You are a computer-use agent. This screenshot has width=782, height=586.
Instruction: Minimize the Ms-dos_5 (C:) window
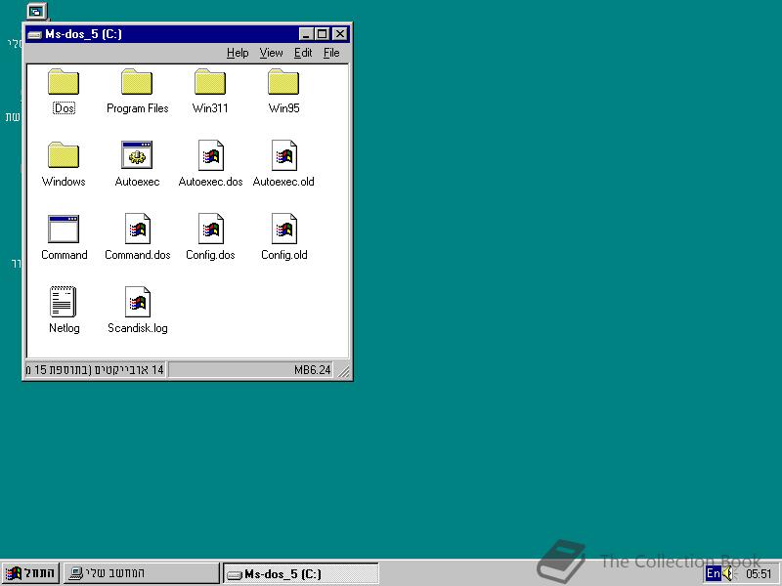(306, 34)
